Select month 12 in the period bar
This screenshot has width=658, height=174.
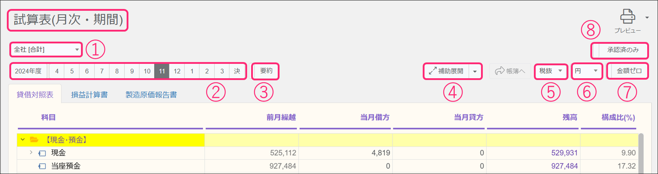point(177,71)
